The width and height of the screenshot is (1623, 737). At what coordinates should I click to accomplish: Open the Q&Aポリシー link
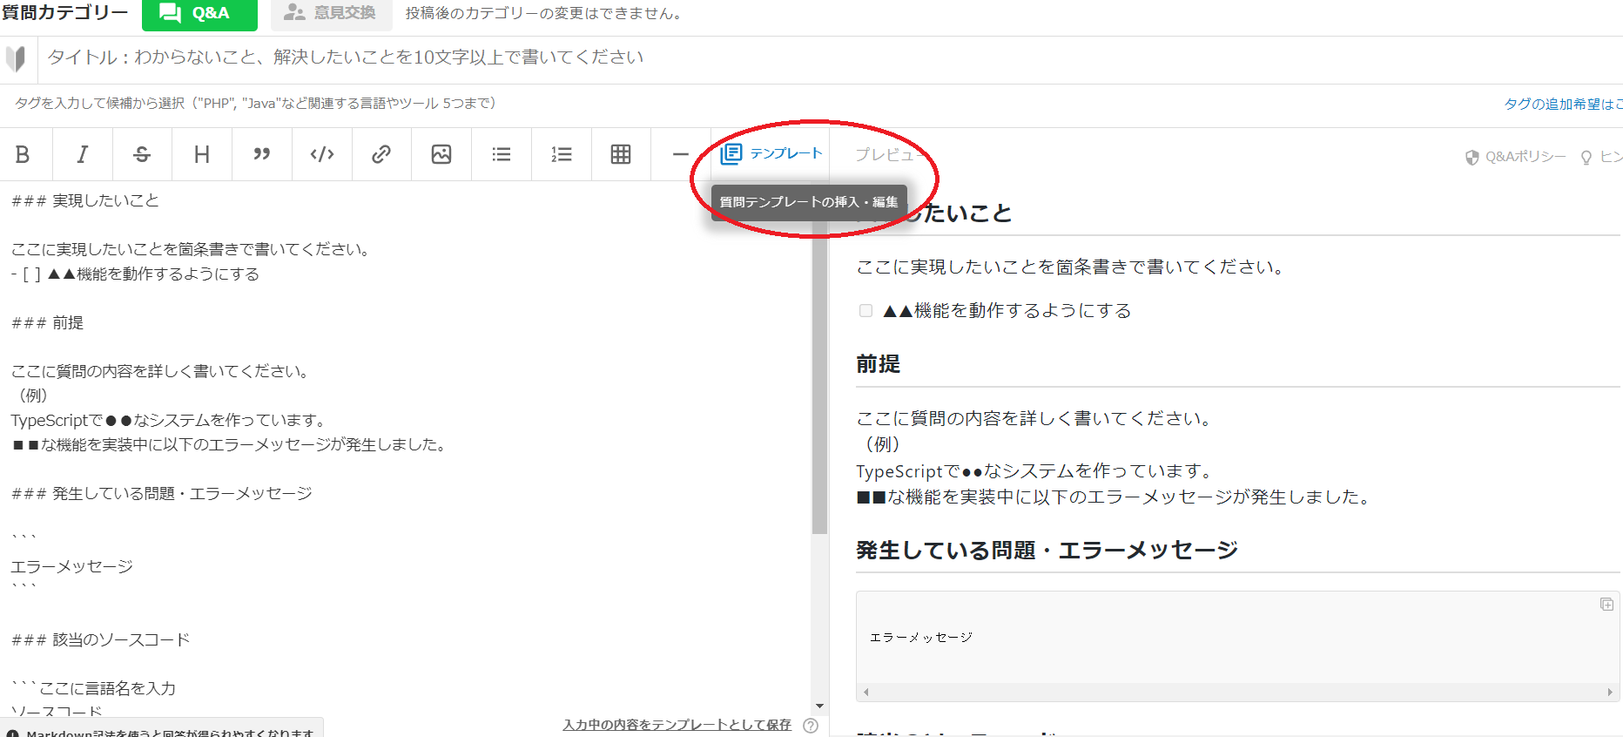(x=1516, y=157)
